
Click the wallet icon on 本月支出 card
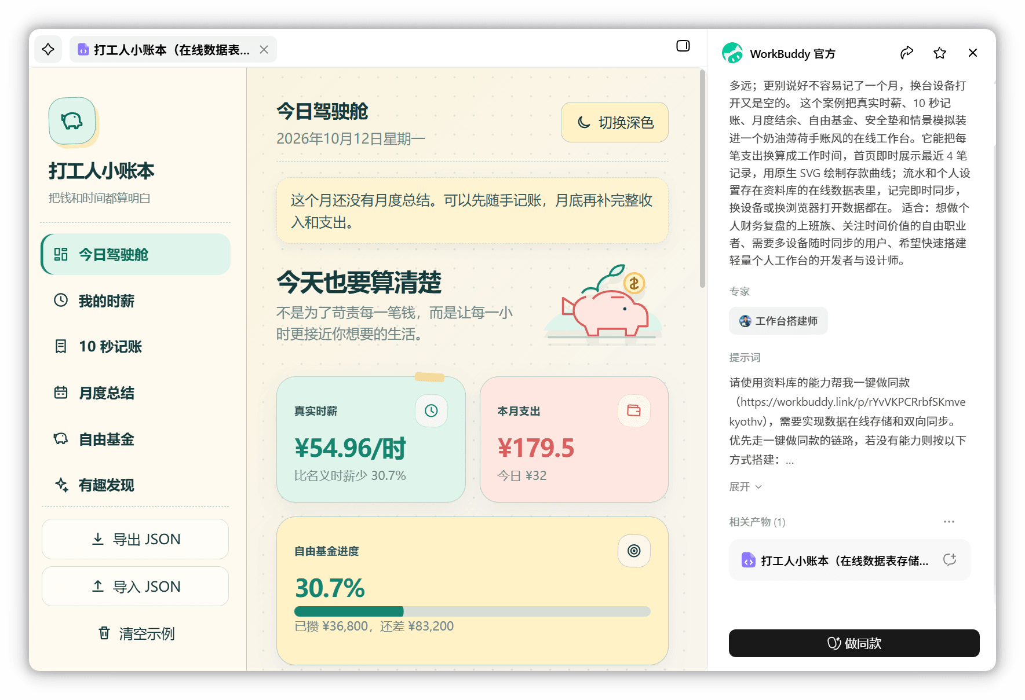634,411
